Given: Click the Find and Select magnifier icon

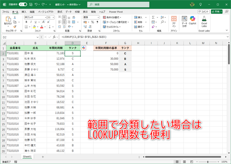Looking at the screenshot, I should (162, 22).
